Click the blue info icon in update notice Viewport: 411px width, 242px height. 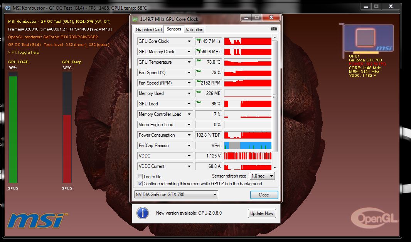[143, 213]
